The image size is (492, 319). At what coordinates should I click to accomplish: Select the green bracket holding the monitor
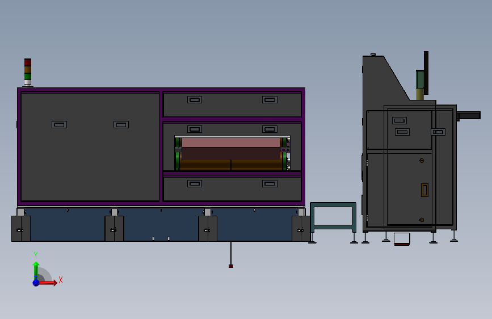[x=420, y=79]
